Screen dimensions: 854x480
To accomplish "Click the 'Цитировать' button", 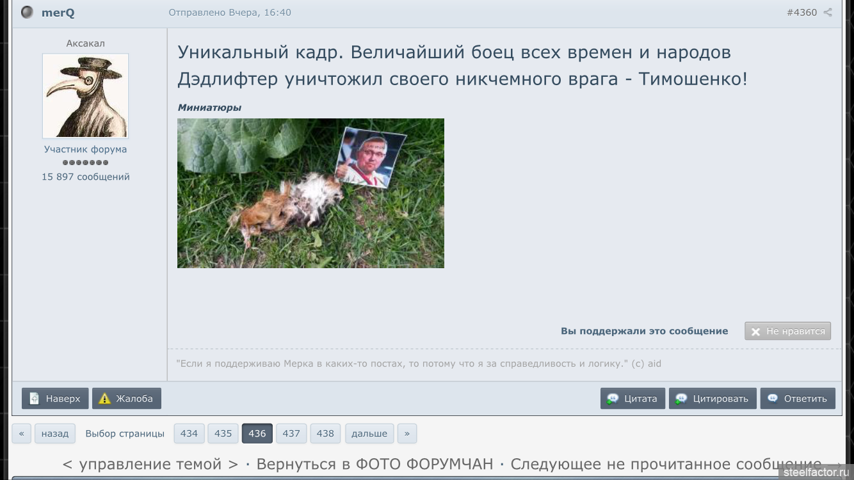I will tap(713, 398).
